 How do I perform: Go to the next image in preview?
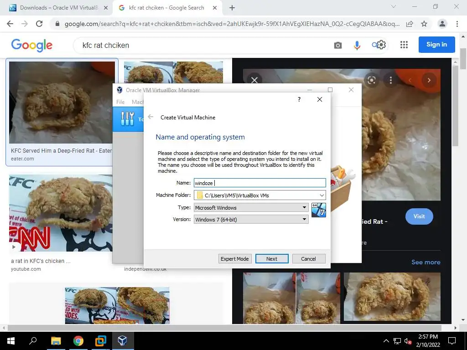[429, 80]
